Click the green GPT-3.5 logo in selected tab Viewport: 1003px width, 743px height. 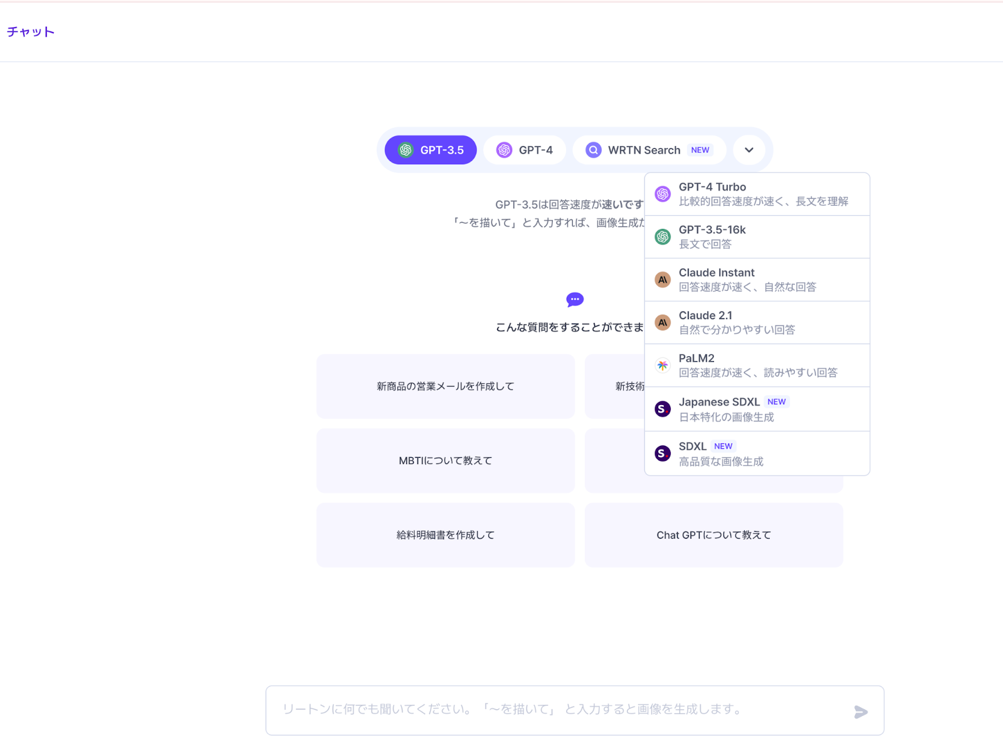[406, 150]
